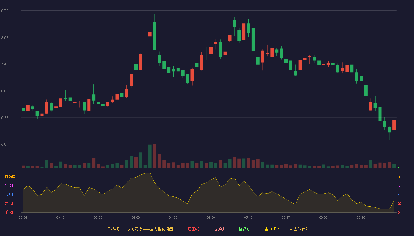
Task: Click the blue 40 indicator scale label
Action: (400, 195)
